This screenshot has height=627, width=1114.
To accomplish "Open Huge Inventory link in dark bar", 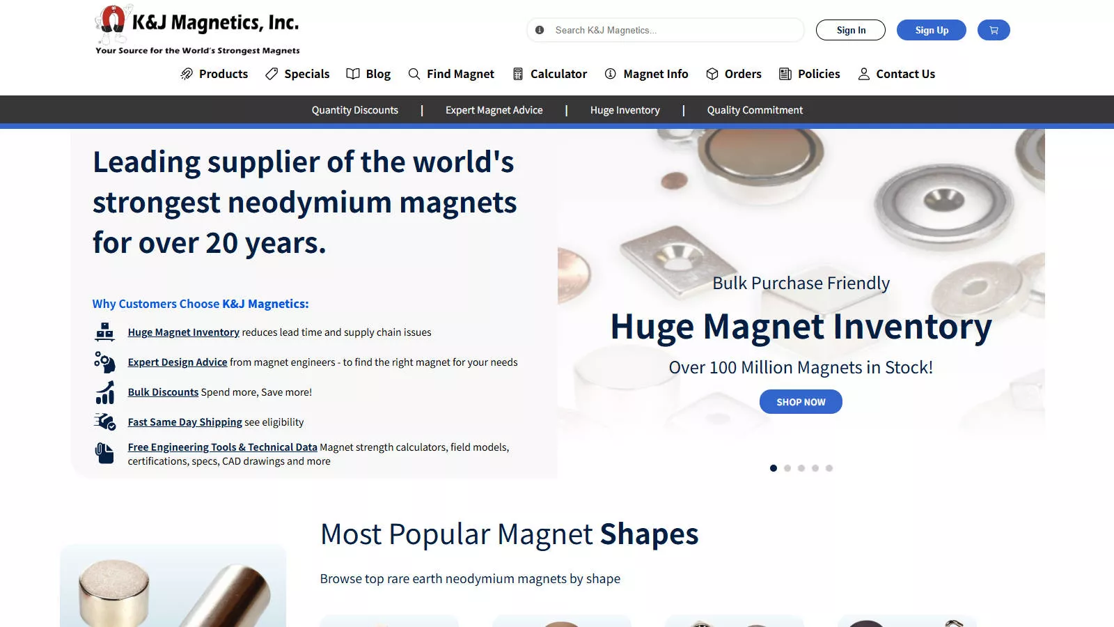I will (x=625, y=110).
